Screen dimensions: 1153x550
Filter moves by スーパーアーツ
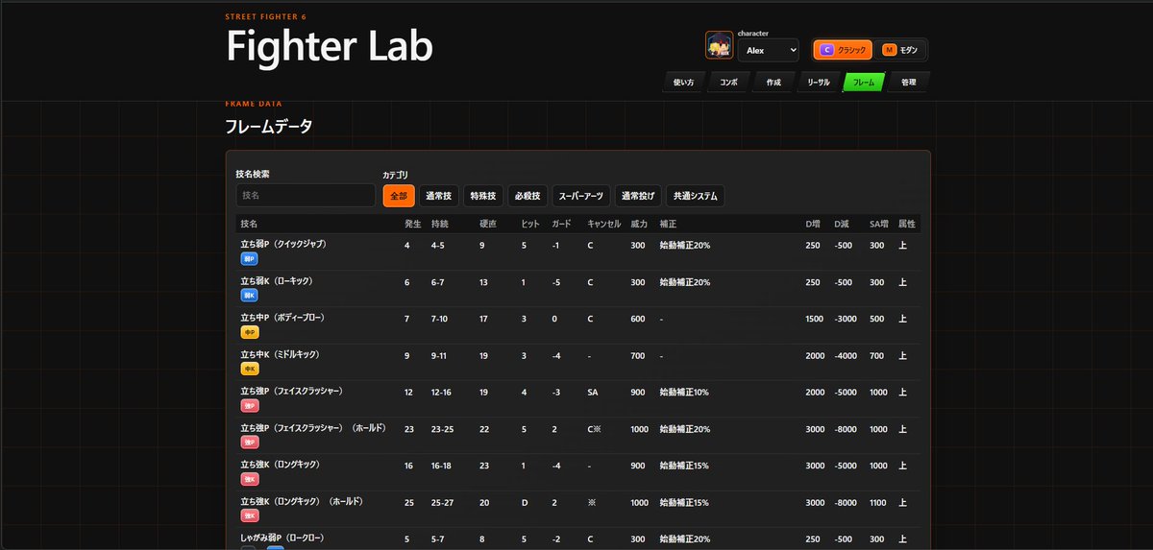(x=580, y=196)
